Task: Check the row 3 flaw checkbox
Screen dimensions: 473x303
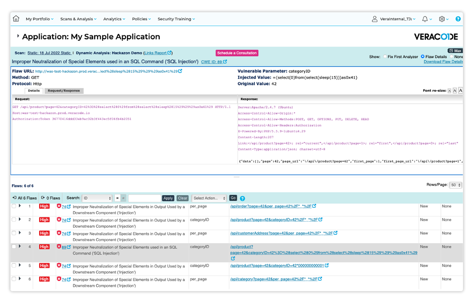Action: coord(14,233)
